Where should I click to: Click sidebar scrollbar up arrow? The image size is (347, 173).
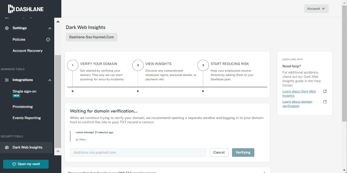(x=58, y=22)
